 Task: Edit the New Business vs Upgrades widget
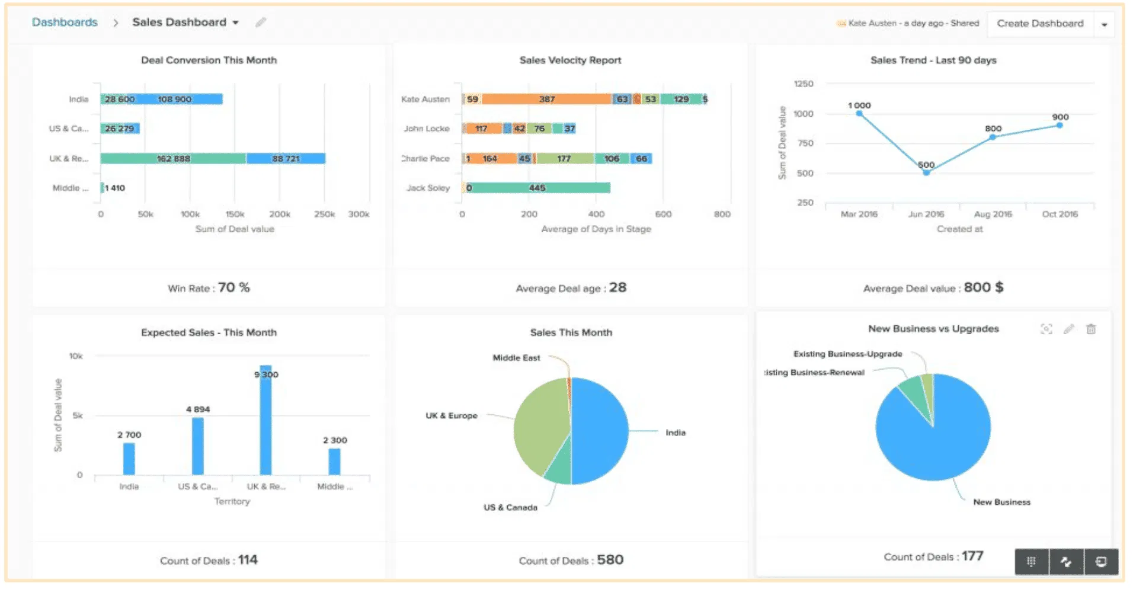tap(1068, 329)
